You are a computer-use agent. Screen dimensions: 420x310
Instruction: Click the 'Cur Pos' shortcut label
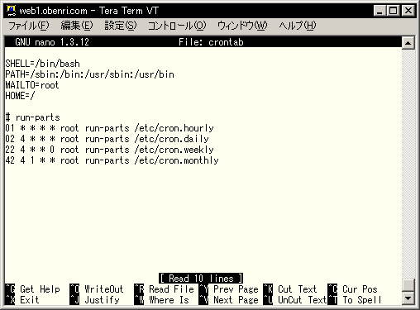360,289
